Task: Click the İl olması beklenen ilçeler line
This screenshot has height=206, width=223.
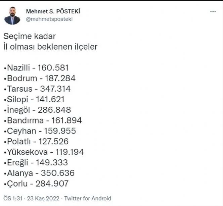Action: tap(50, 47)
